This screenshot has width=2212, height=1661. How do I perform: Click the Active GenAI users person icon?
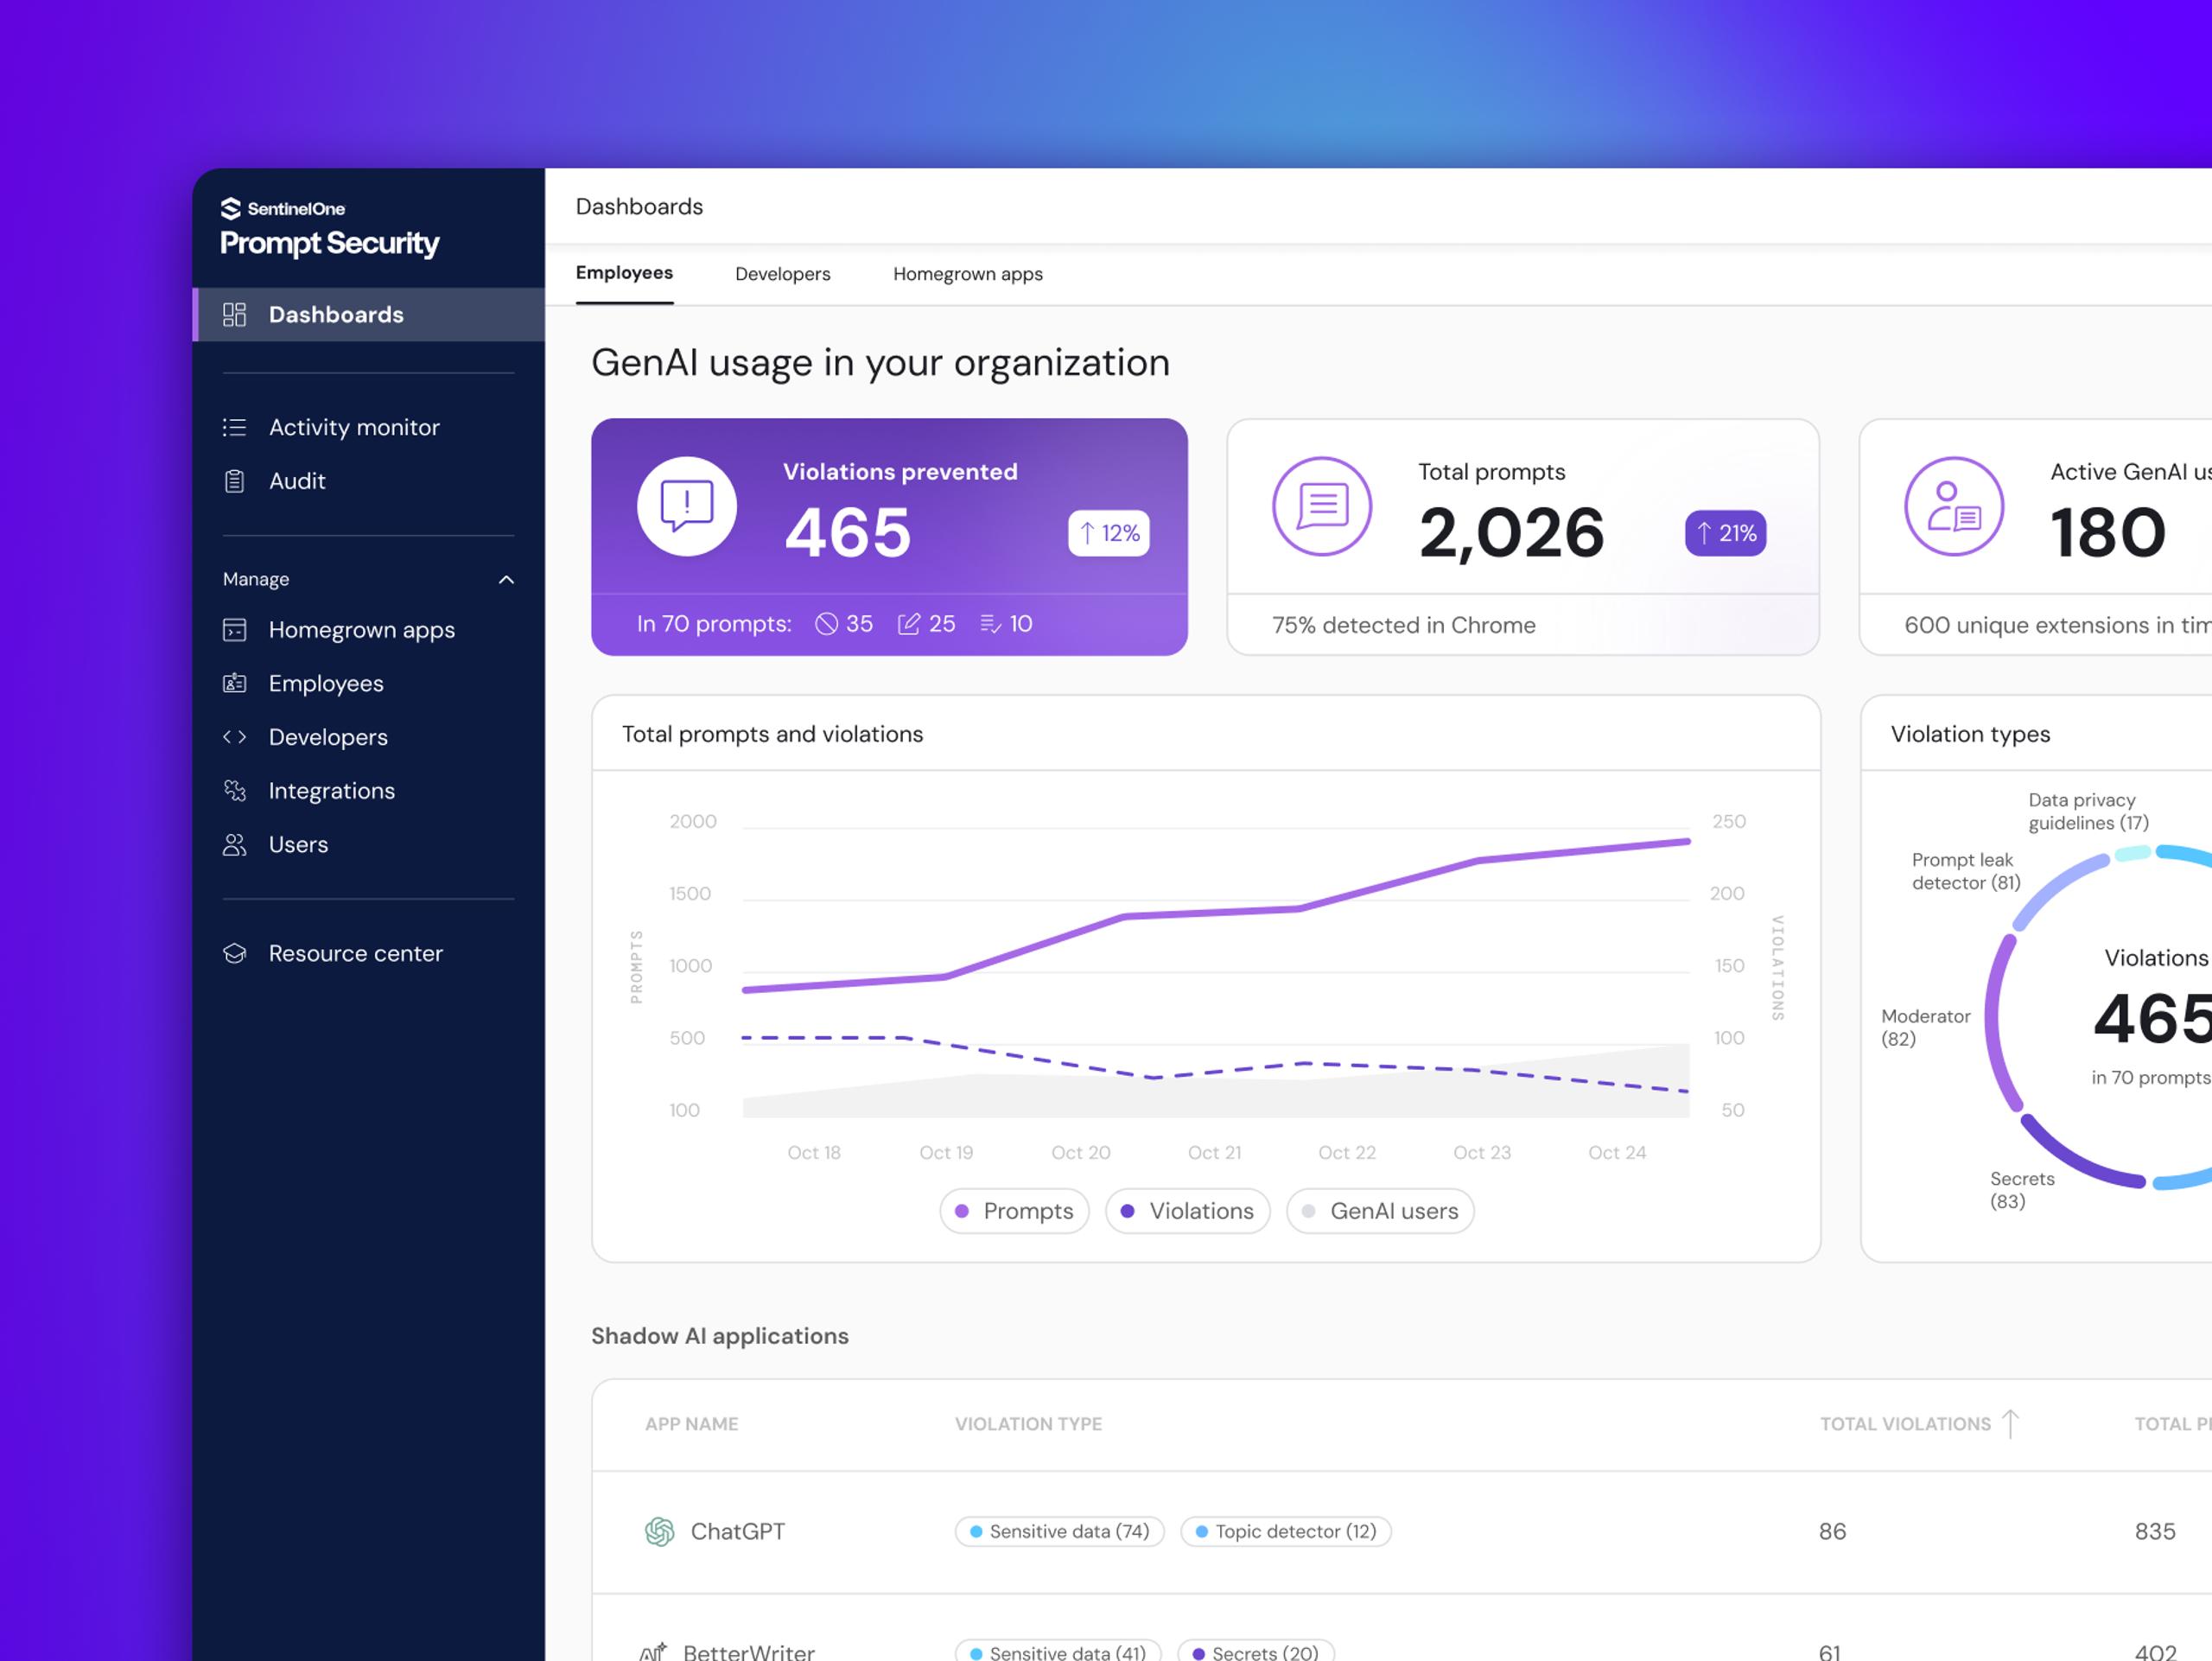coord(1954,506)
